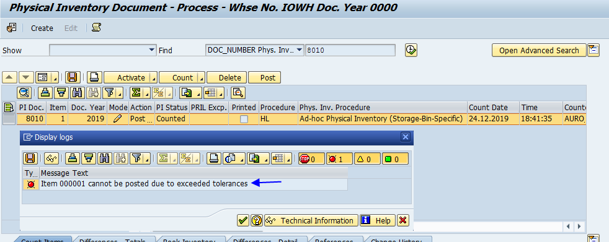Click the layout icon right of Open Advanced Search
The width and height of the screenshot is (609, 242).
(593, 50)
